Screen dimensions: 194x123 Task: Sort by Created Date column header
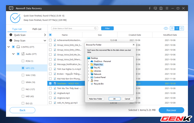click(x=135, y=35)
